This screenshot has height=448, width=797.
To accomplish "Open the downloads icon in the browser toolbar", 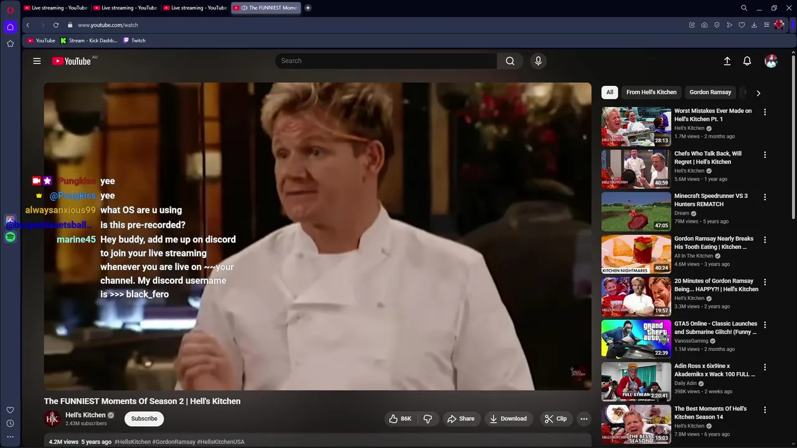I will click(754, 25).
